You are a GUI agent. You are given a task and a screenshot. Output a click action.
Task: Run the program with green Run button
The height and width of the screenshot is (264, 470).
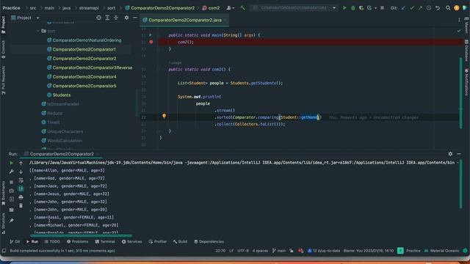[x=344, y=8]
